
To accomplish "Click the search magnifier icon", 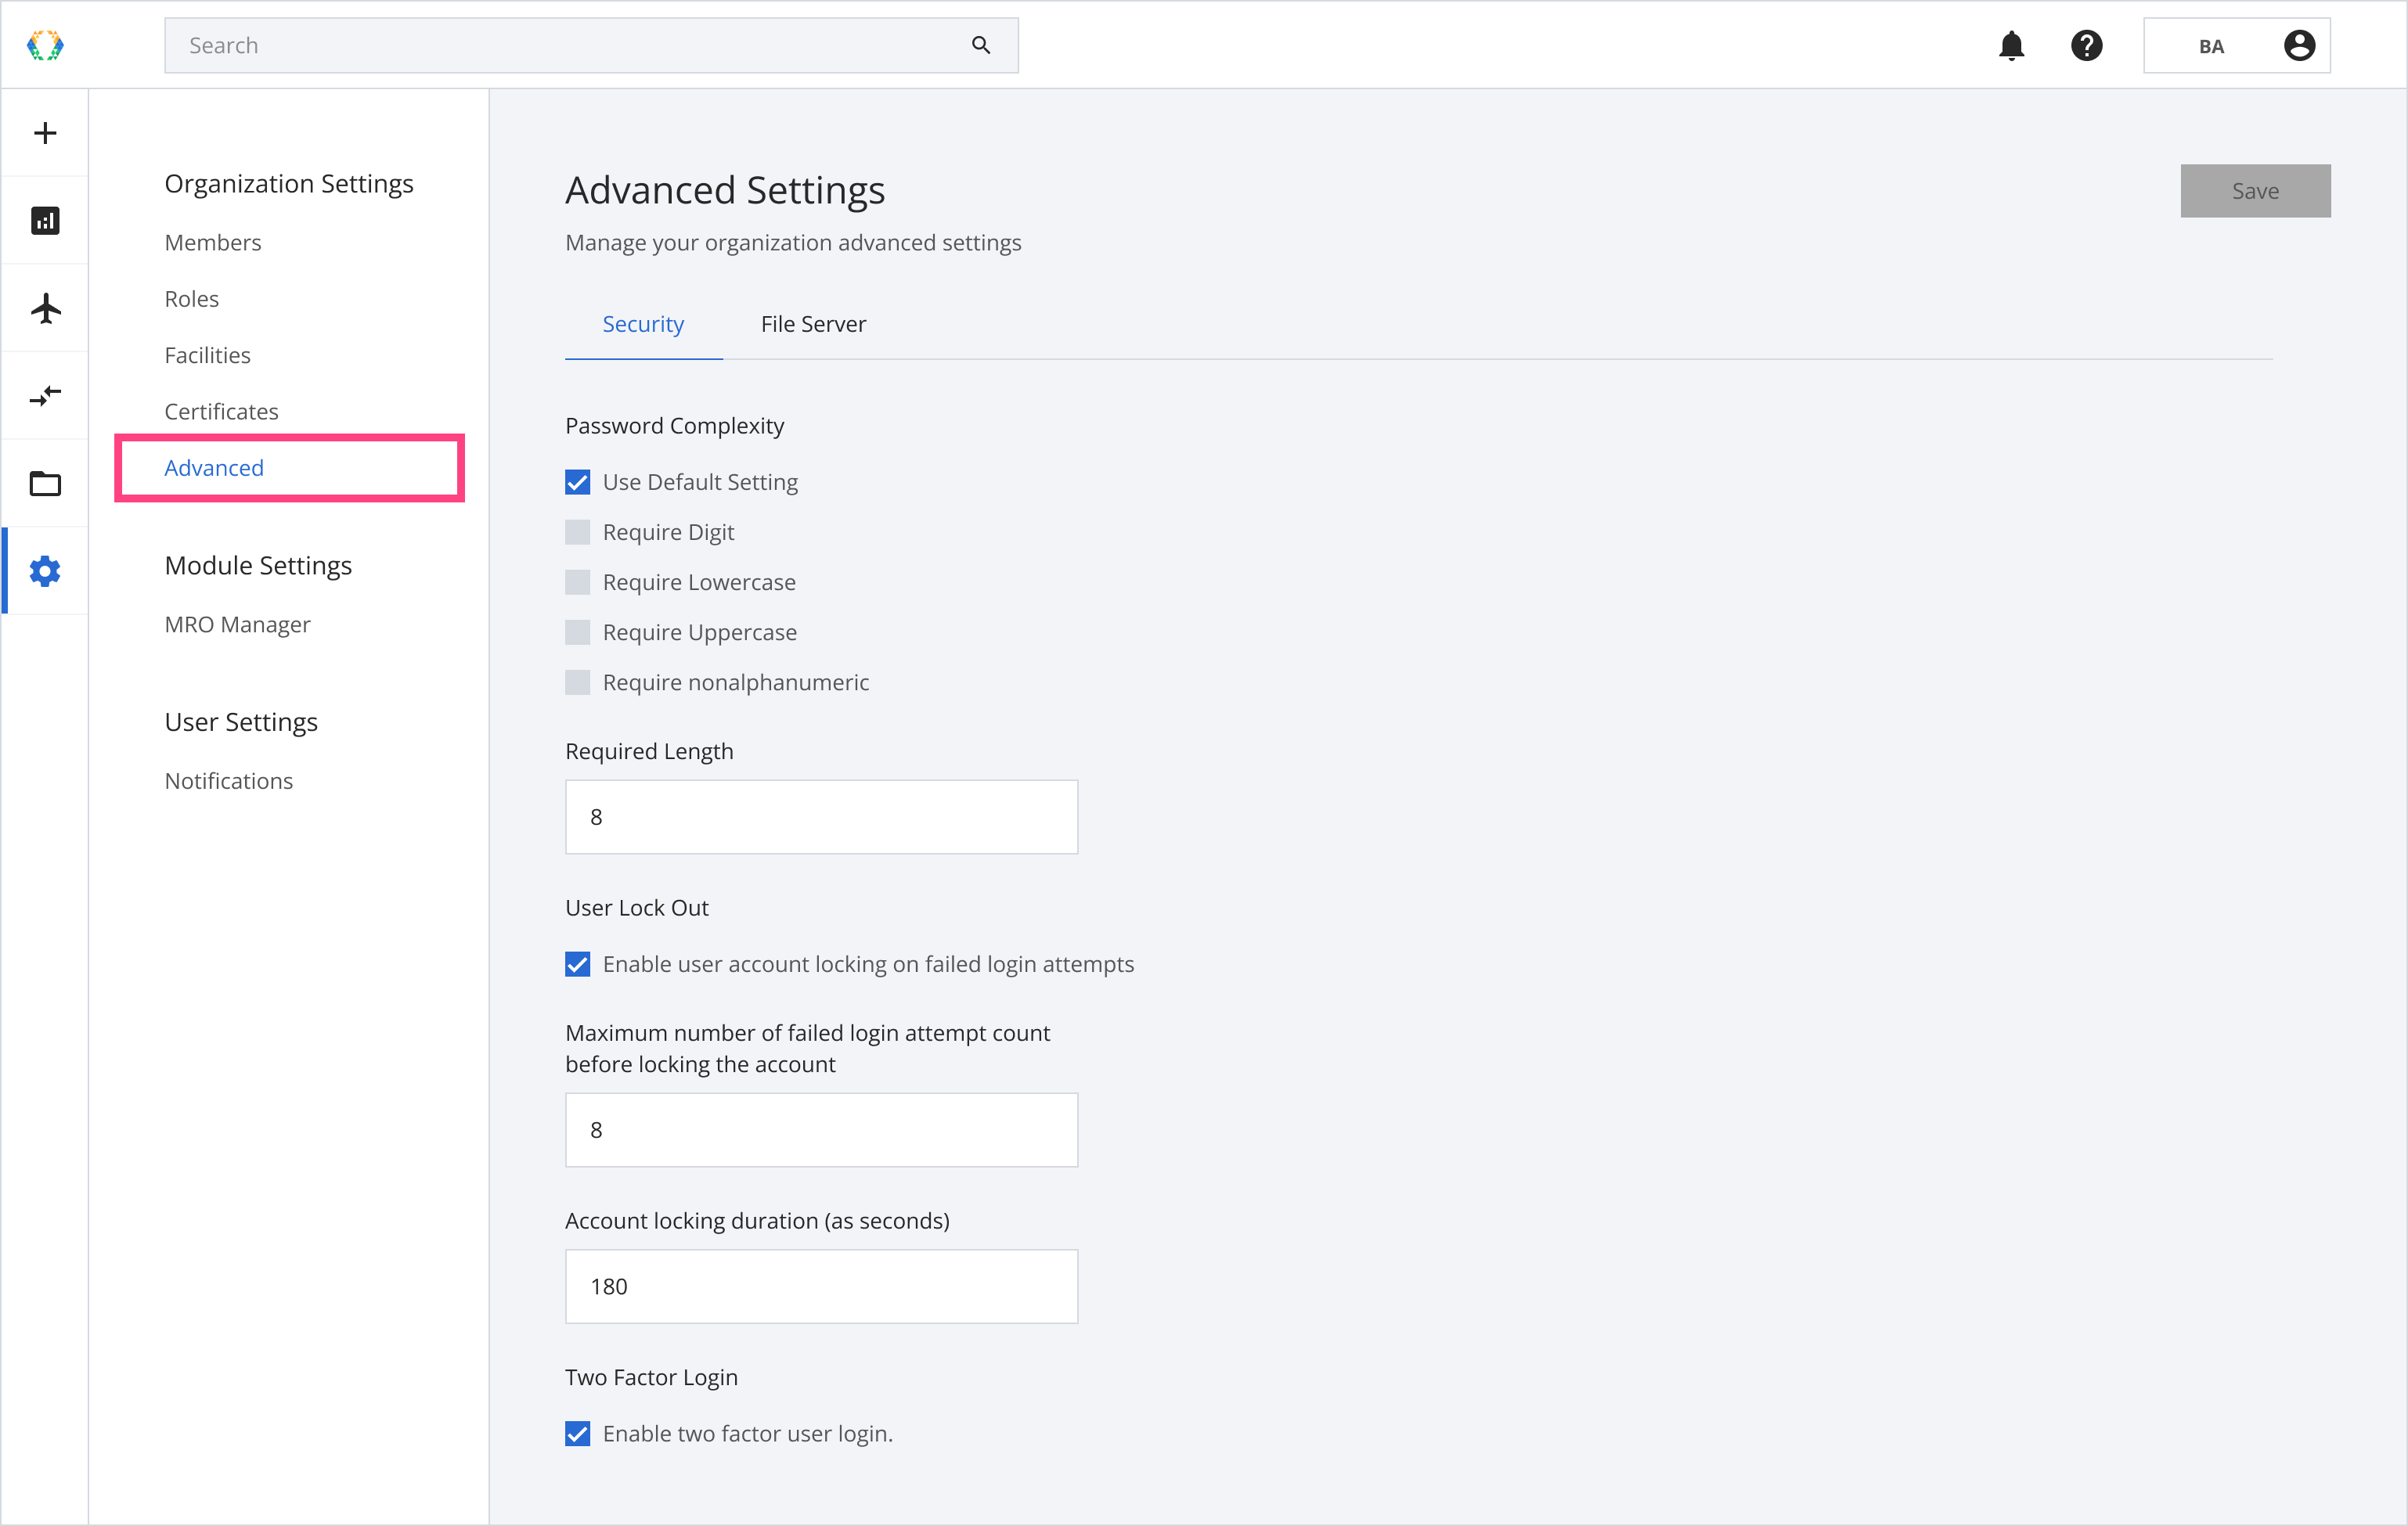I will coord(981,45).
